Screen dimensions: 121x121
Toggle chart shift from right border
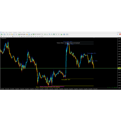tap(59, 34)
